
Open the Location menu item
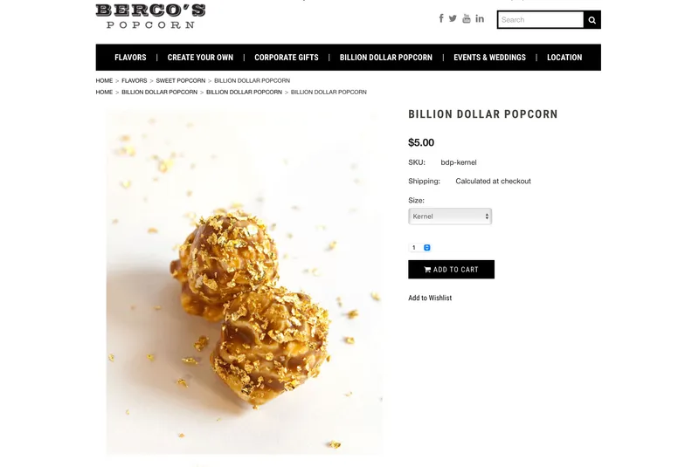[564, 58]
